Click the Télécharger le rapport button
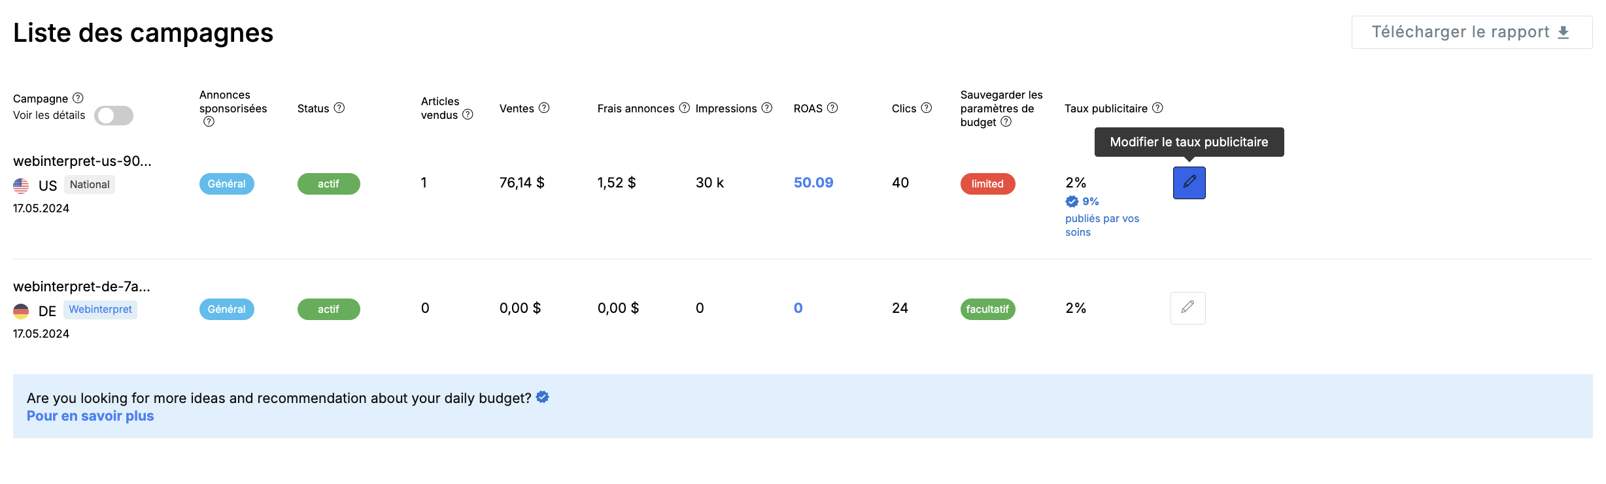 (x=1471, y=32)
